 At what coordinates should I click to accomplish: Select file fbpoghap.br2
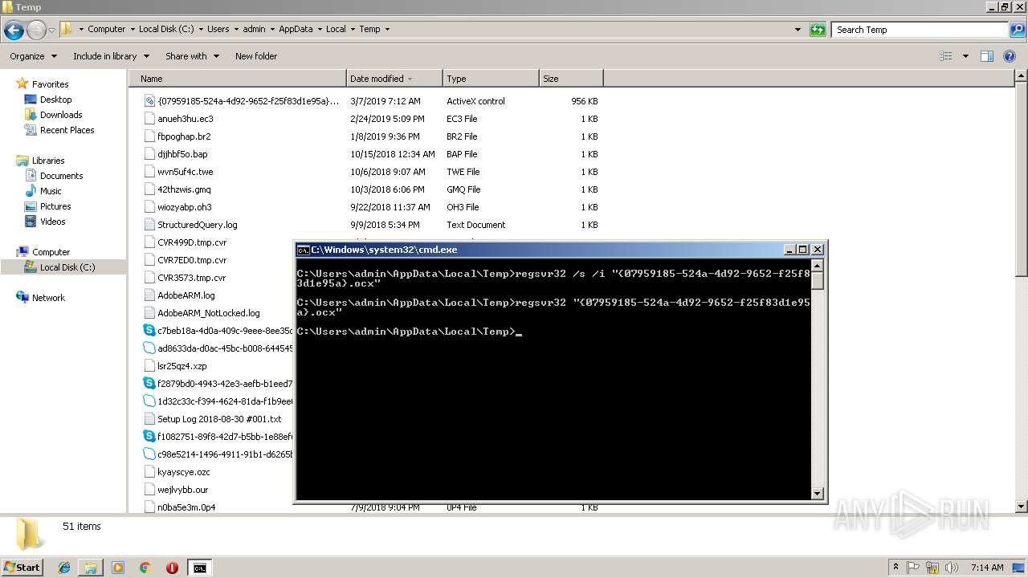point(184,136)
